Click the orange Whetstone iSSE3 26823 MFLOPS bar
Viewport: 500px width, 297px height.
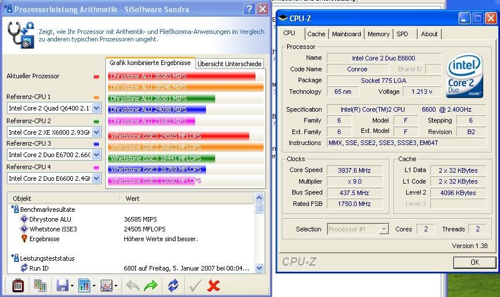[x=186, y=147]
